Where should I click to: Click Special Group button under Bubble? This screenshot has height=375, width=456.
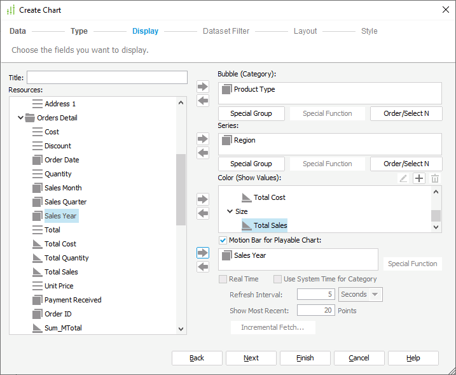tap(251, 113)
